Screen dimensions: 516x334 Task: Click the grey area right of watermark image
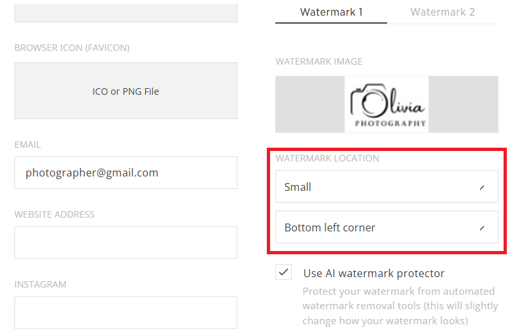coord(463,105)
